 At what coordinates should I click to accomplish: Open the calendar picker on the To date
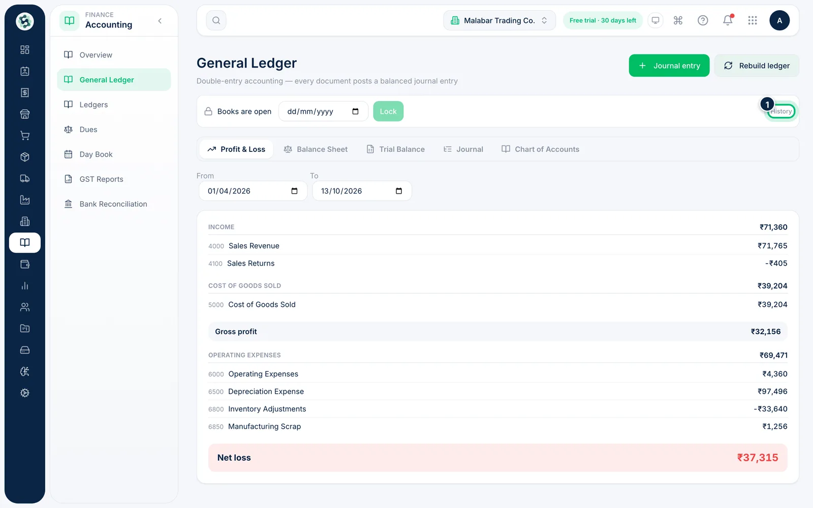[399, 191]
